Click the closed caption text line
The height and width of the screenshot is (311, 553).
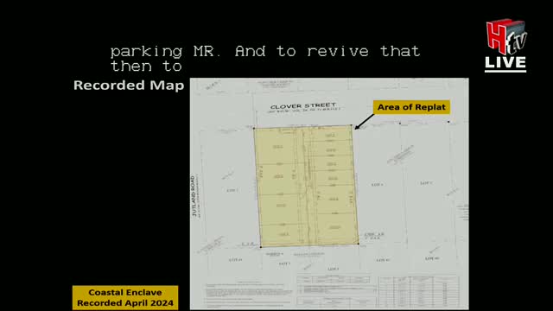coord(265,59)
